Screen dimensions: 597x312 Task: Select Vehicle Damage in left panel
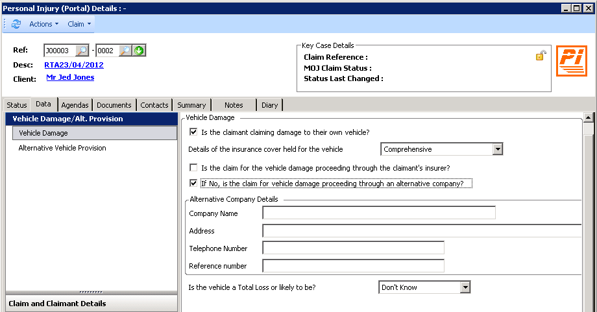coord(95,133)
